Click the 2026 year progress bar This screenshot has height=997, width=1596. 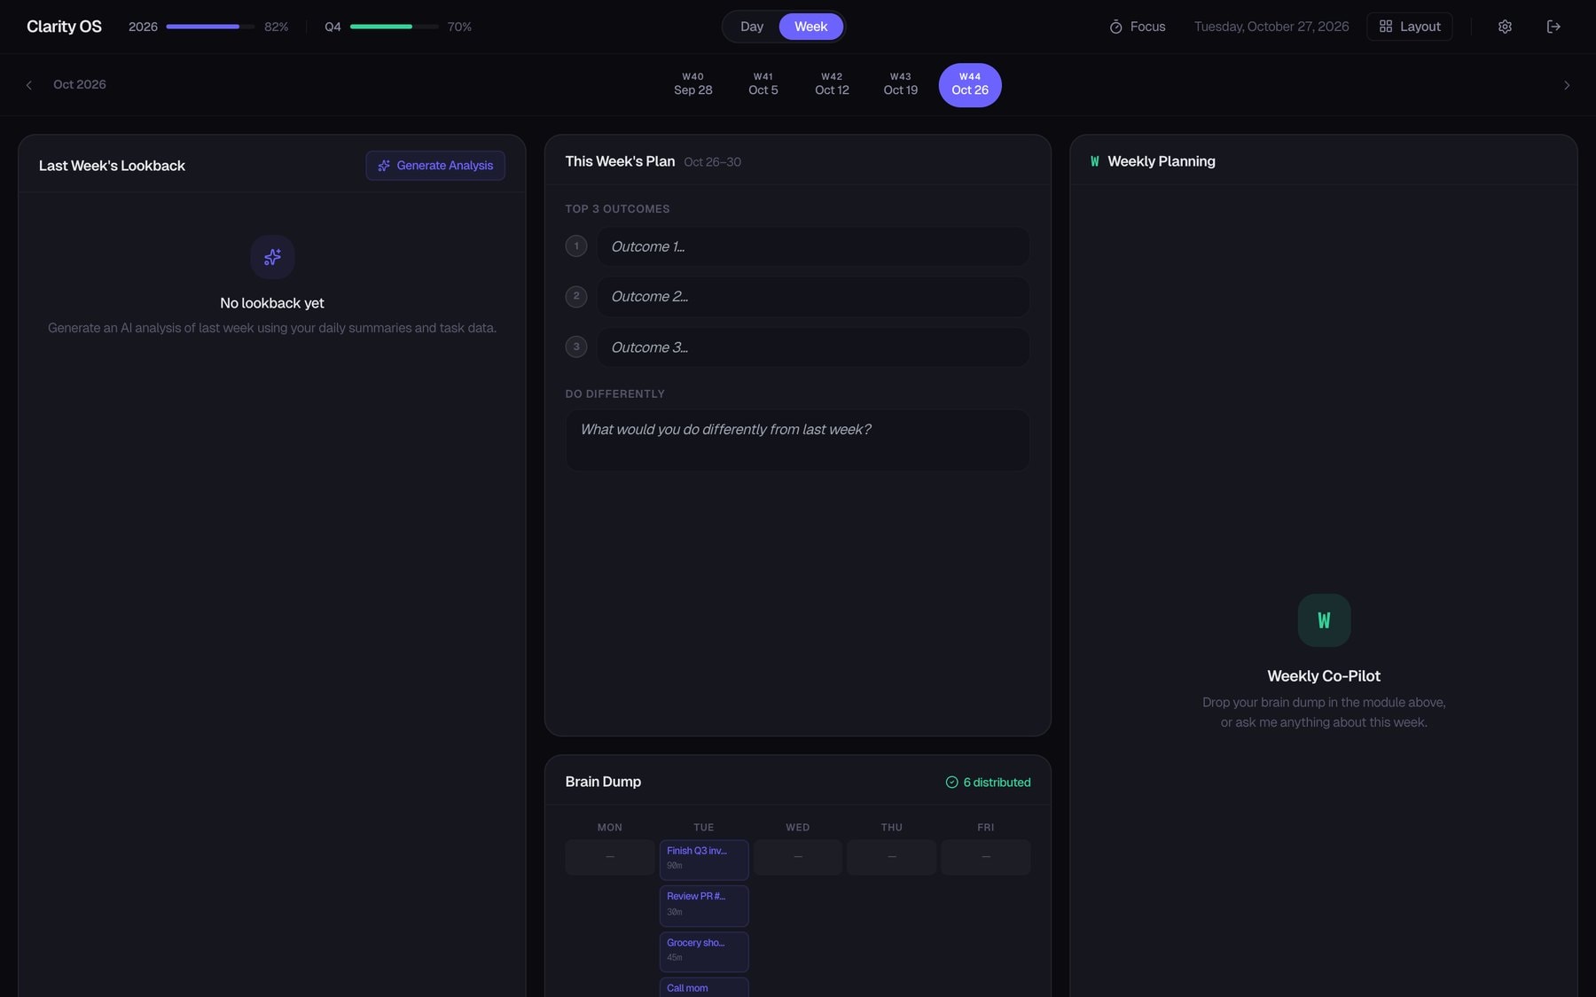point(210,27)
